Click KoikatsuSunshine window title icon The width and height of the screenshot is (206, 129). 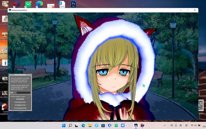tap(10, 10)
